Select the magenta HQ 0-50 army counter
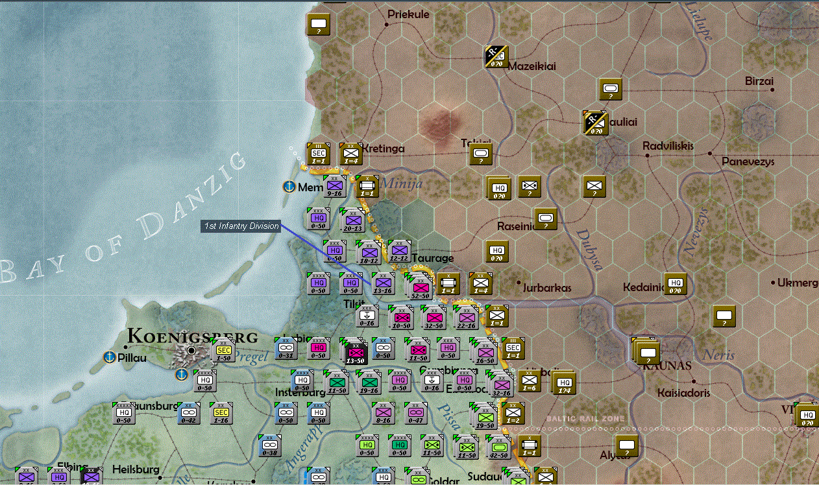The image size is (819, 485). click(319, 349)
